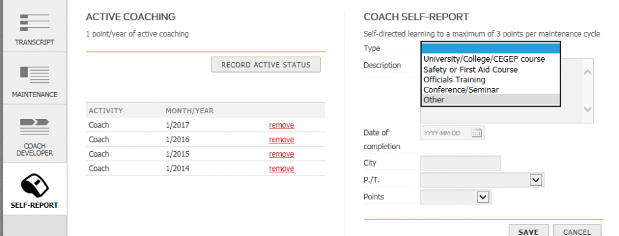The height and width of the screenshot is (236, 619).
Task: Remove the 1/2017 Coach entry
Action: (282, 125)
